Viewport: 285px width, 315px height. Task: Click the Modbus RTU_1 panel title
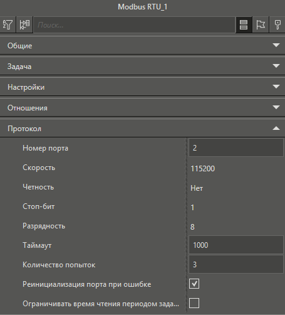142,7
